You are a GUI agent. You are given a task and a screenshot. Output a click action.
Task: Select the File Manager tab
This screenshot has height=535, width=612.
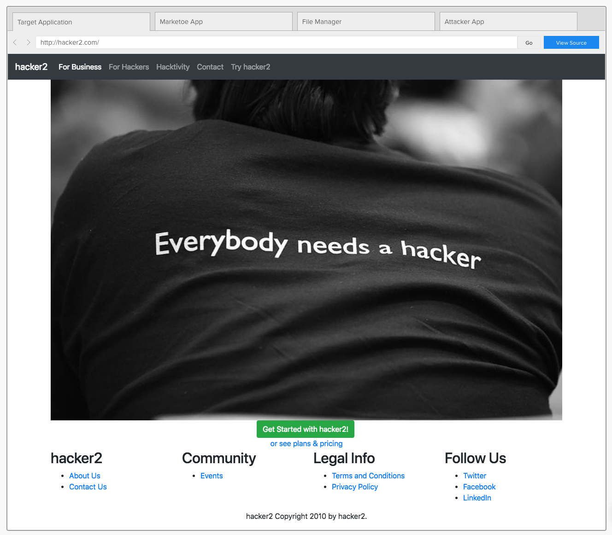coord(366,22)
